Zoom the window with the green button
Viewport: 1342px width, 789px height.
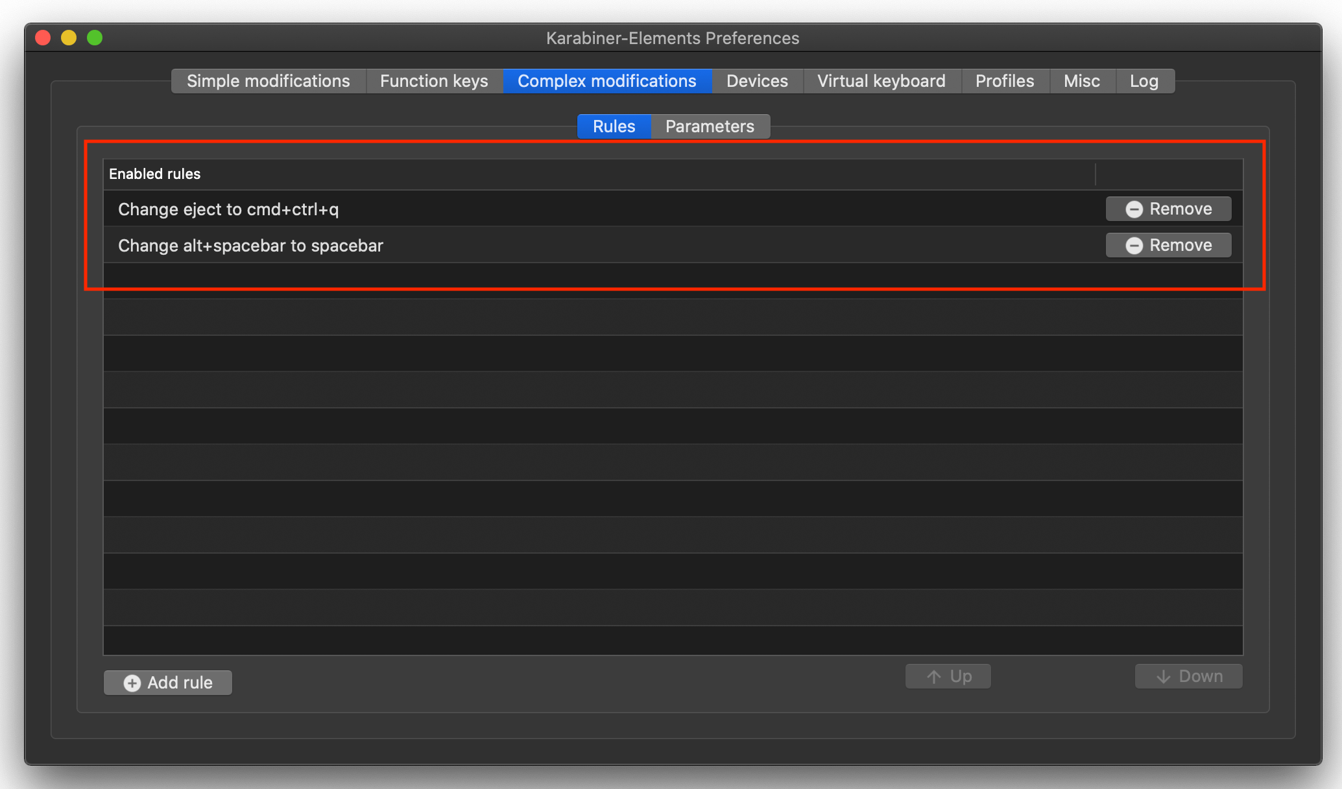coord(95,38)
